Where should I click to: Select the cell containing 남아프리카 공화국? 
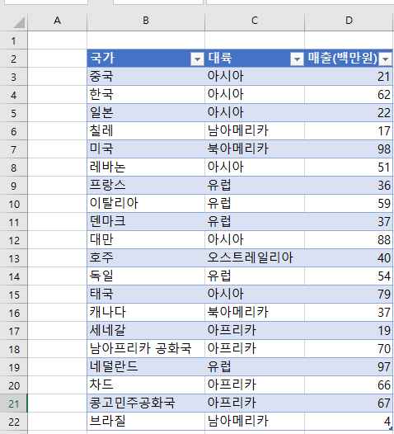point(146,349)
